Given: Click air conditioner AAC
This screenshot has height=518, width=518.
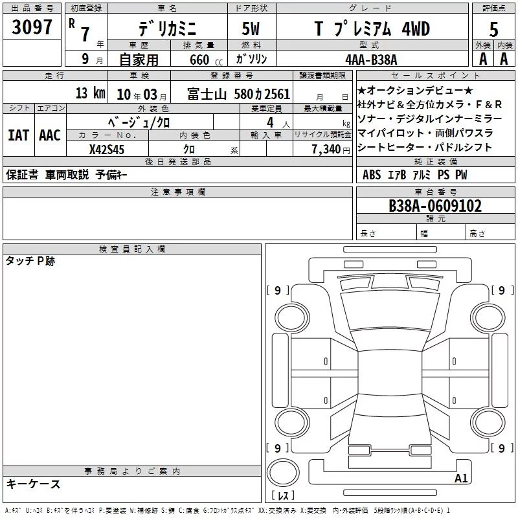Looking at the screenshot, I should coord(50,135).
